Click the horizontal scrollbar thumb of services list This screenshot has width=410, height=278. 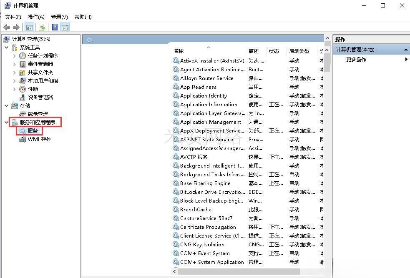click(239, 272)
